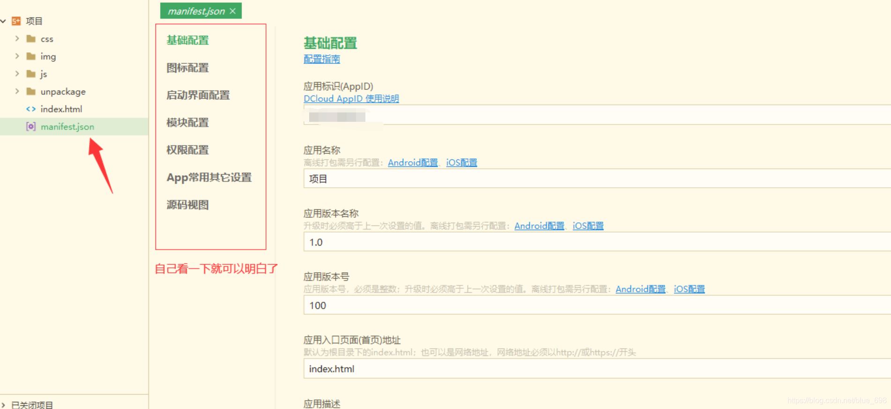Click the unpackage folder icon

tap(31, 91)
